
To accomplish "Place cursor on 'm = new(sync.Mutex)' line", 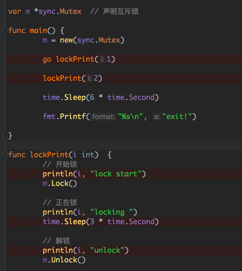I will coord(83,40).
